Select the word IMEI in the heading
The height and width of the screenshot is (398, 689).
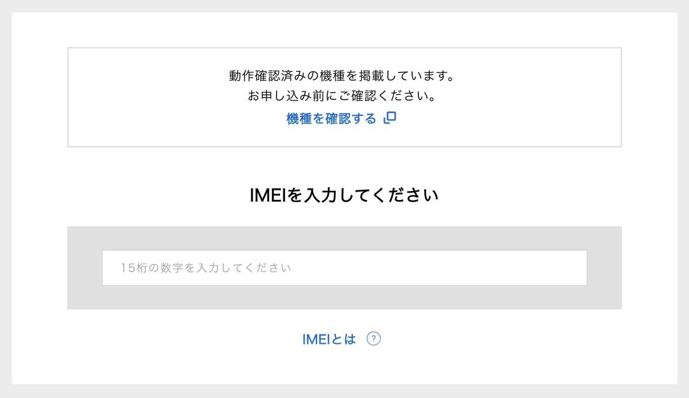click(268, 195)
